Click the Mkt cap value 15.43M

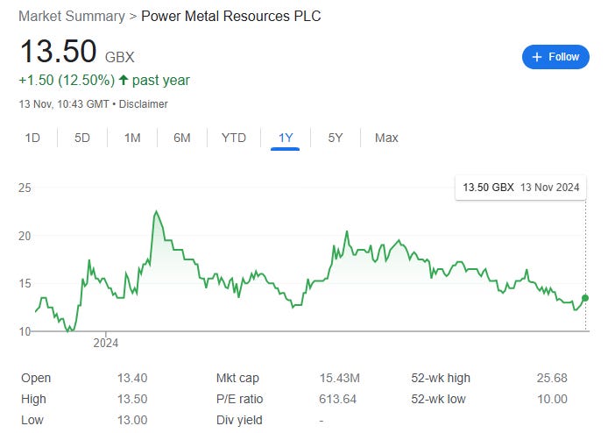[x=340, y=378]
